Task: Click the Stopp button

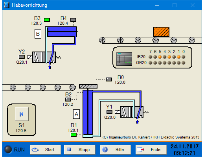Action: coord(80,150)
